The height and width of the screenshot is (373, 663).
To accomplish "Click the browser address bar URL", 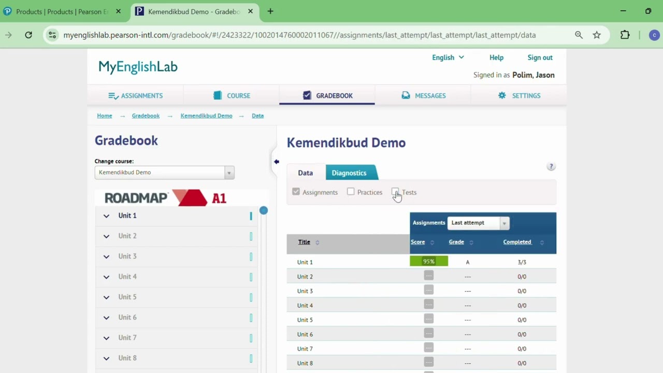I will 299,35.
